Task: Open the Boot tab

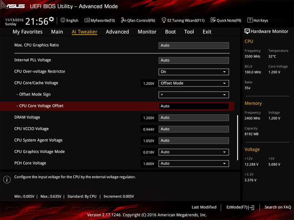Action: pyautogui.click(x=170, y=32)
